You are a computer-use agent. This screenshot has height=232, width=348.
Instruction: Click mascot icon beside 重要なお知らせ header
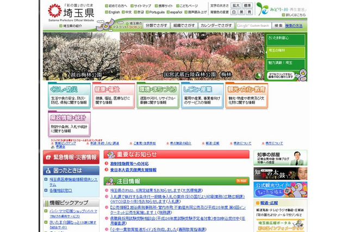click(x=111, y=154)
